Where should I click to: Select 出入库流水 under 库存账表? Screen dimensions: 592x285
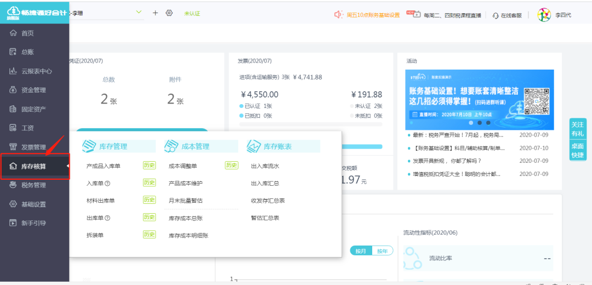point(265,166)
